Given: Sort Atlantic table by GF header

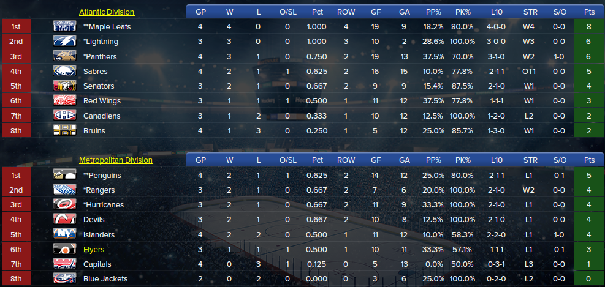Looking at the screenshot, I should [x=375, y=12].
